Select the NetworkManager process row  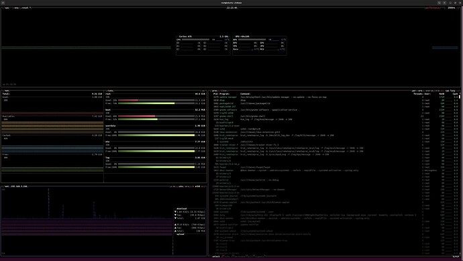pos(335,190)
